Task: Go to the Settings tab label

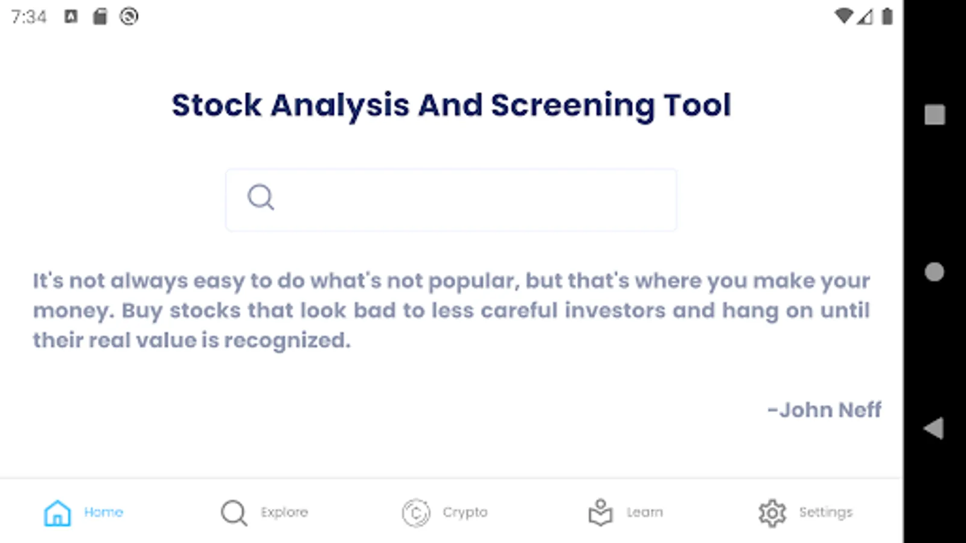Action: click(x=825, y=512)
